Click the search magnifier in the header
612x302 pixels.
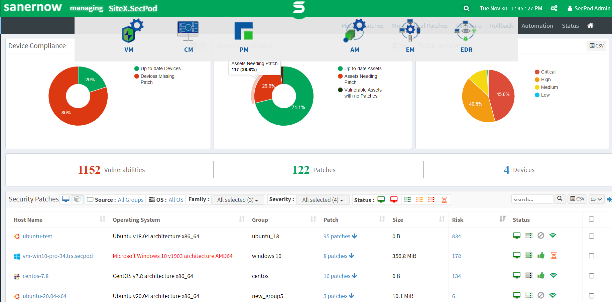pos(467,8)
